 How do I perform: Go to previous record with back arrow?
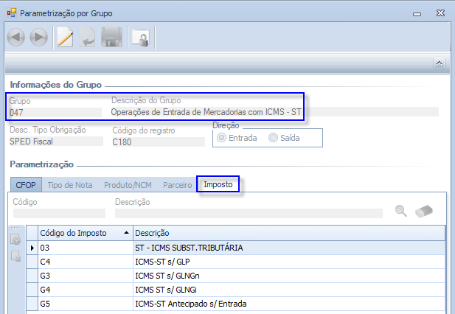pos(15,37)
